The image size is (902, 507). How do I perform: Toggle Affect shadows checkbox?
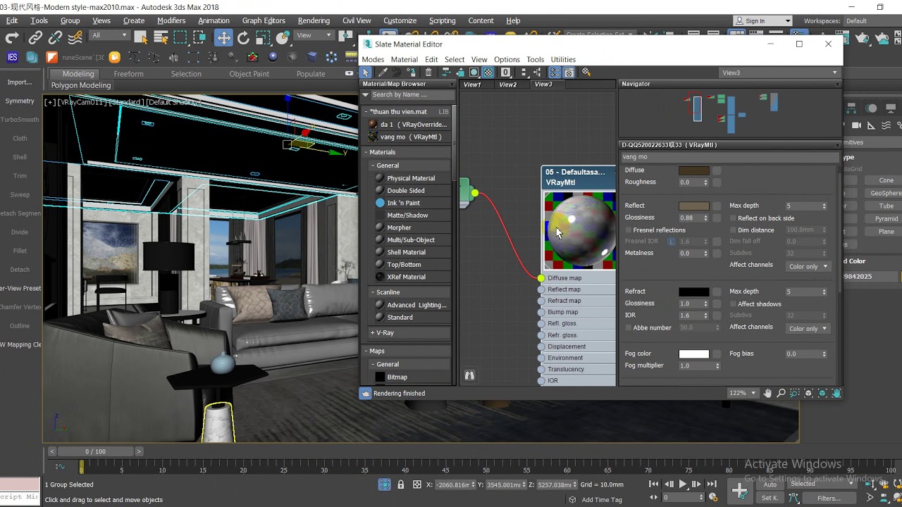[733, 304]
